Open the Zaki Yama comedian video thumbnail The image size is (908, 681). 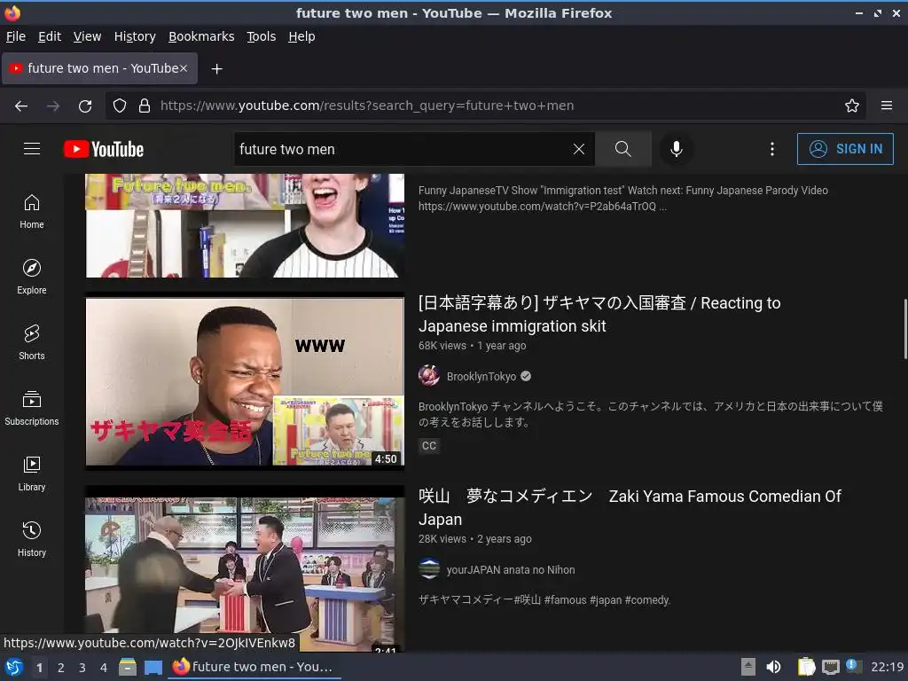coord(245,570)
